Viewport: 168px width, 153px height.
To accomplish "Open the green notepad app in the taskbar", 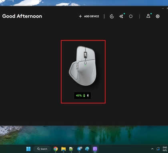I will (71, 149).
